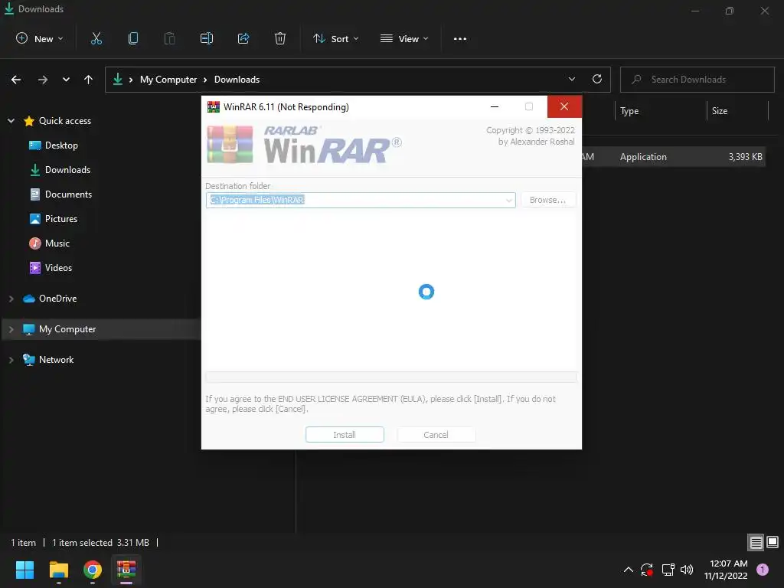Viewport: 784px width, 588px height.
Task: Click the Type column header
Action: [x=661, y=111]
